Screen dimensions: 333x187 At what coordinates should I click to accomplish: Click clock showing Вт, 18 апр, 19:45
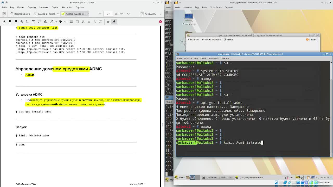[x=324, y=177]
